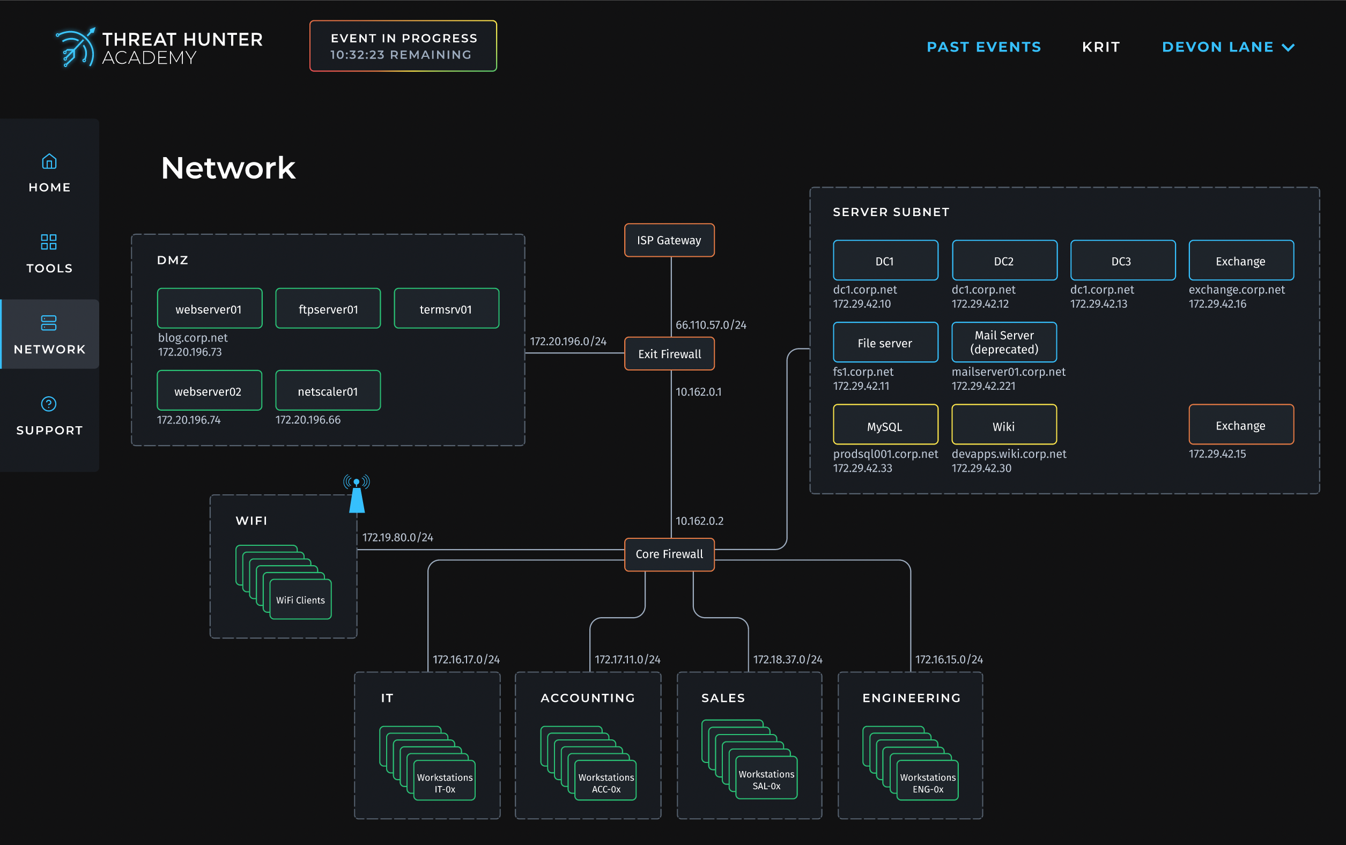This screenshot has width=1346, height=845.
Task: Open the Past Events page
Action: click(x=984, y=47)
